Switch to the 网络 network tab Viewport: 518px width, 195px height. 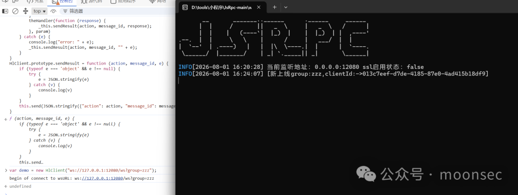click(158, 1)
